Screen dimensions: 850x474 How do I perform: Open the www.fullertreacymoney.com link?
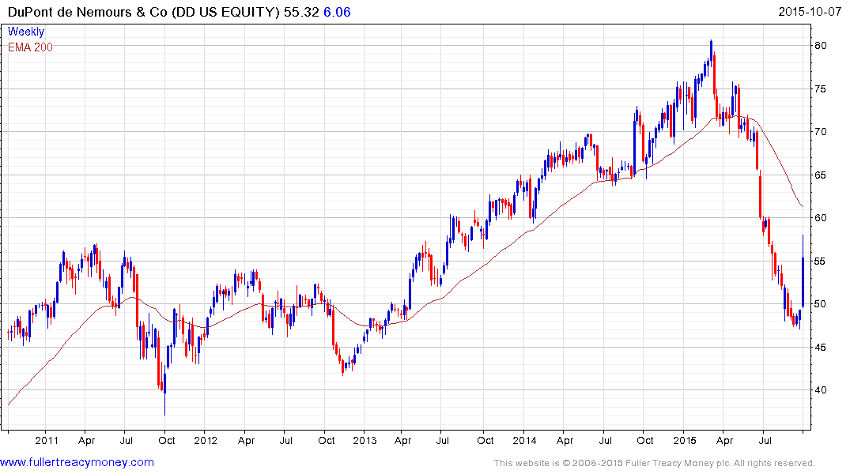(77, 462)
